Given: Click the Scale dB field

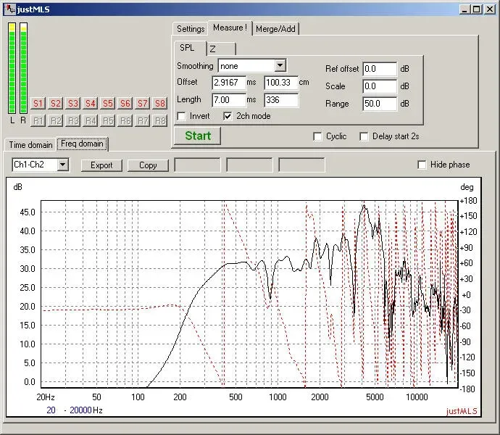Looking at the screenshot, I should 380,86.
